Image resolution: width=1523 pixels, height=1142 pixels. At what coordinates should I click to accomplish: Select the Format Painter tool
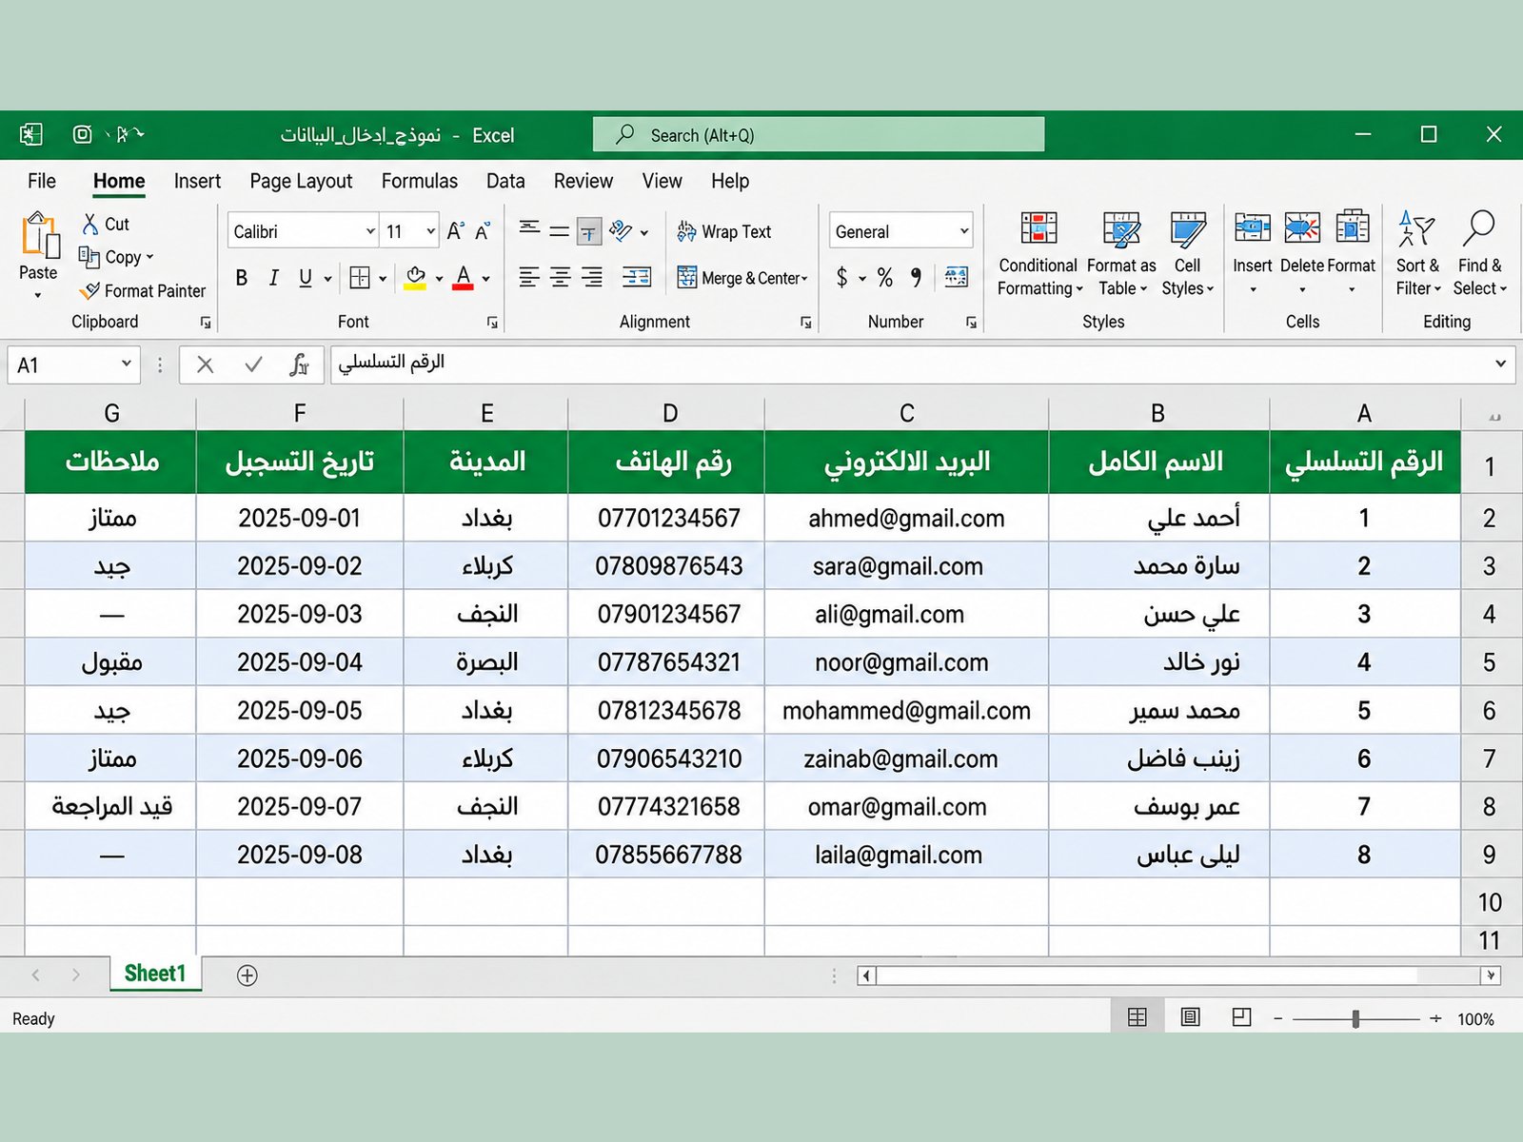tap(143, 291)
